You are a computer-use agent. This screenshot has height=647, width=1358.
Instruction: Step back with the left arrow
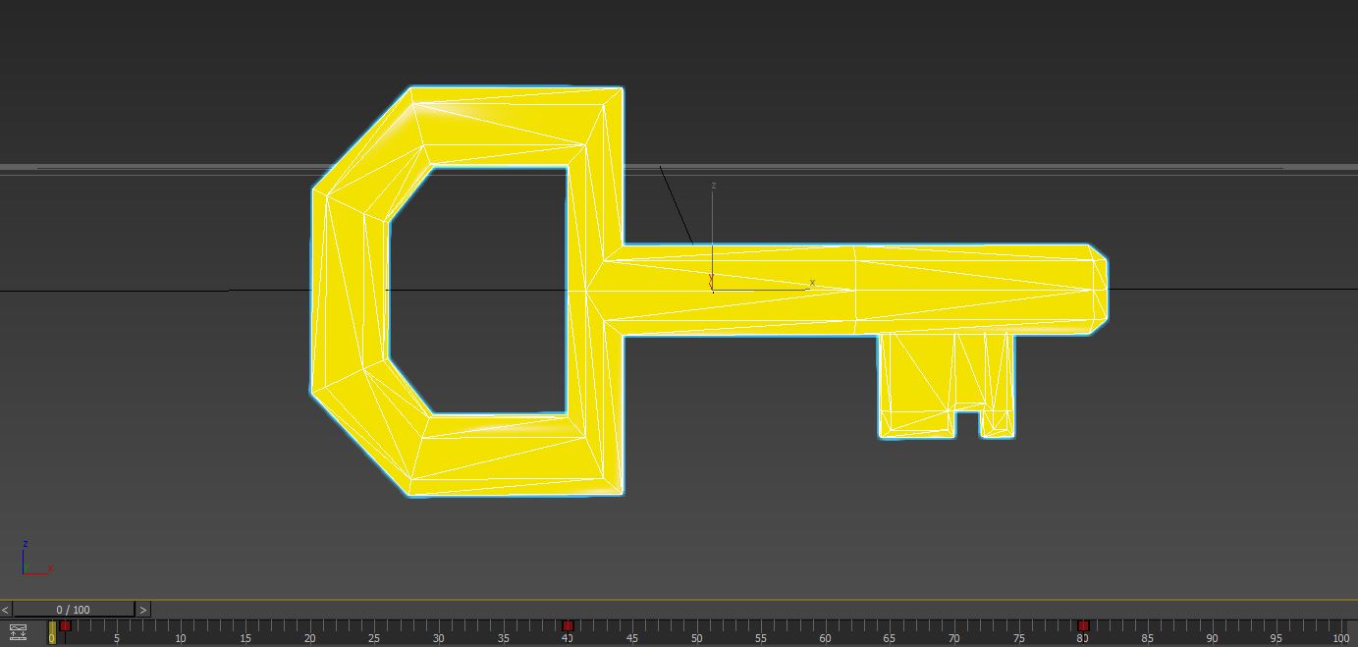6,610
